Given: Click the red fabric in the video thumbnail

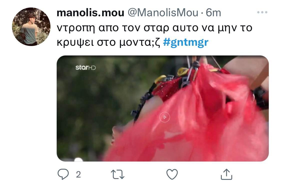Looking at the screenshot, I should click(197, 125).
